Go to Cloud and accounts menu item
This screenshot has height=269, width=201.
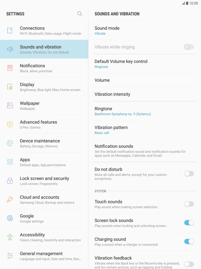click(44, 199)
